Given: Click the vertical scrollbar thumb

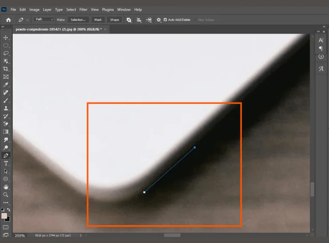Looking at the screenshot, I should 313,189.
